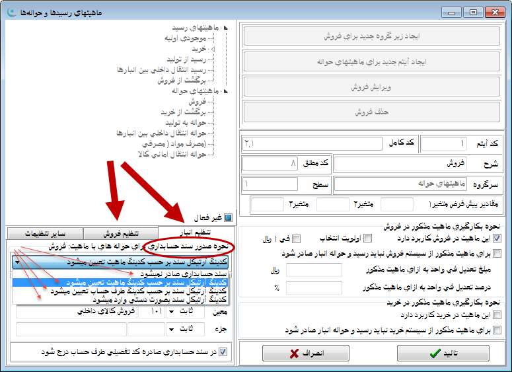
Task: Select رسید از تولید in the tree
Action: [x=186, y=59]
